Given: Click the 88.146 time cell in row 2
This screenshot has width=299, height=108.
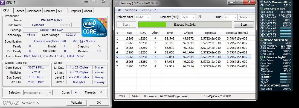Looking at the screenshot, I should 169,43.
